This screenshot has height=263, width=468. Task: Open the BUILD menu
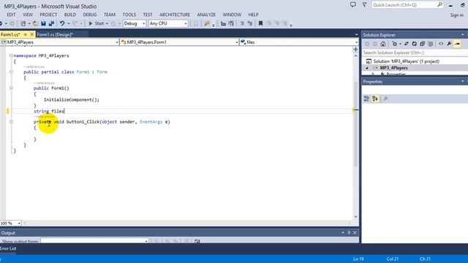[70, 15]
